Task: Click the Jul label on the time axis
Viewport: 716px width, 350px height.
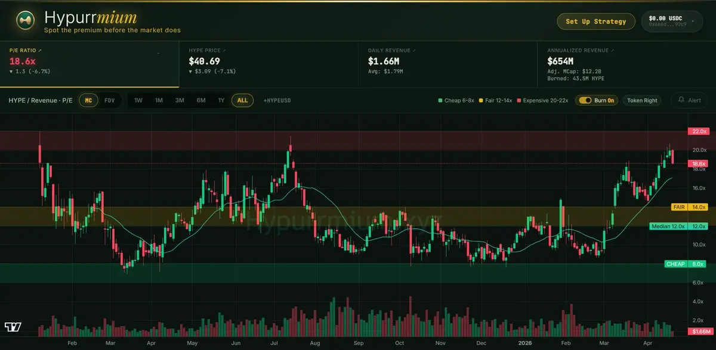Action: (274, 343)
